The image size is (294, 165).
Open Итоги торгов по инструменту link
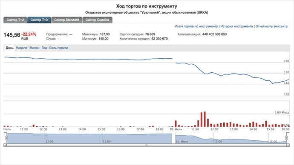pos(196,26)
